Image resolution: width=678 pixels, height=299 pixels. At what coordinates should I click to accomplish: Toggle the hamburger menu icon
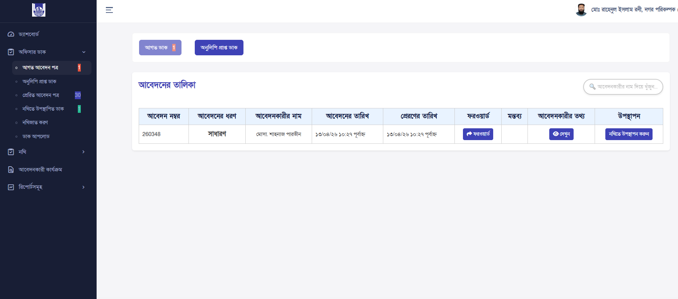pyautogui.click(x=109, y=10)
